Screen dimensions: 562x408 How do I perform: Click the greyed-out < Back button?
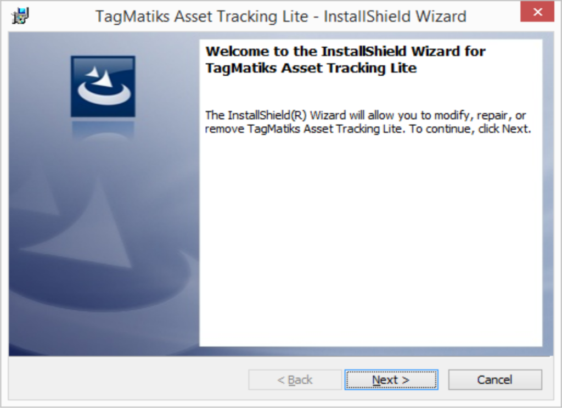pos(295,379)
